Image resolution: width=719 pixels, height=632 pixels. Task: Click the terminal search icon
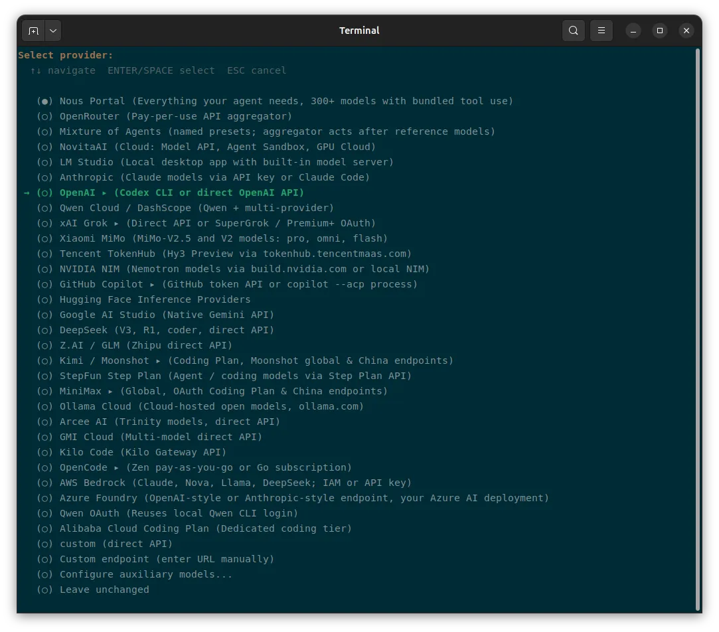573,31
